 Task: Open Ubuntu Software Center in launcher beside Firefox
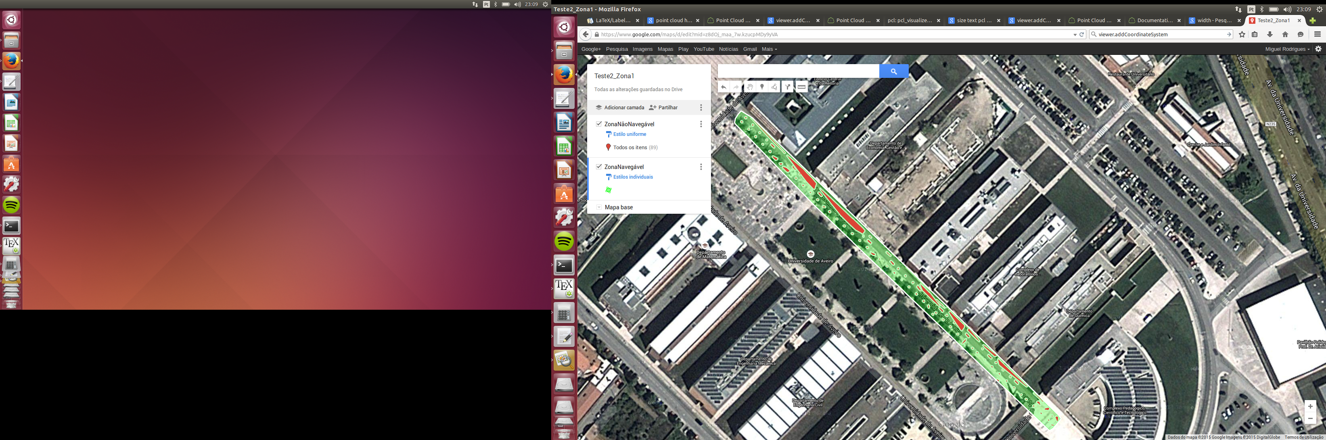click(564, 194)
